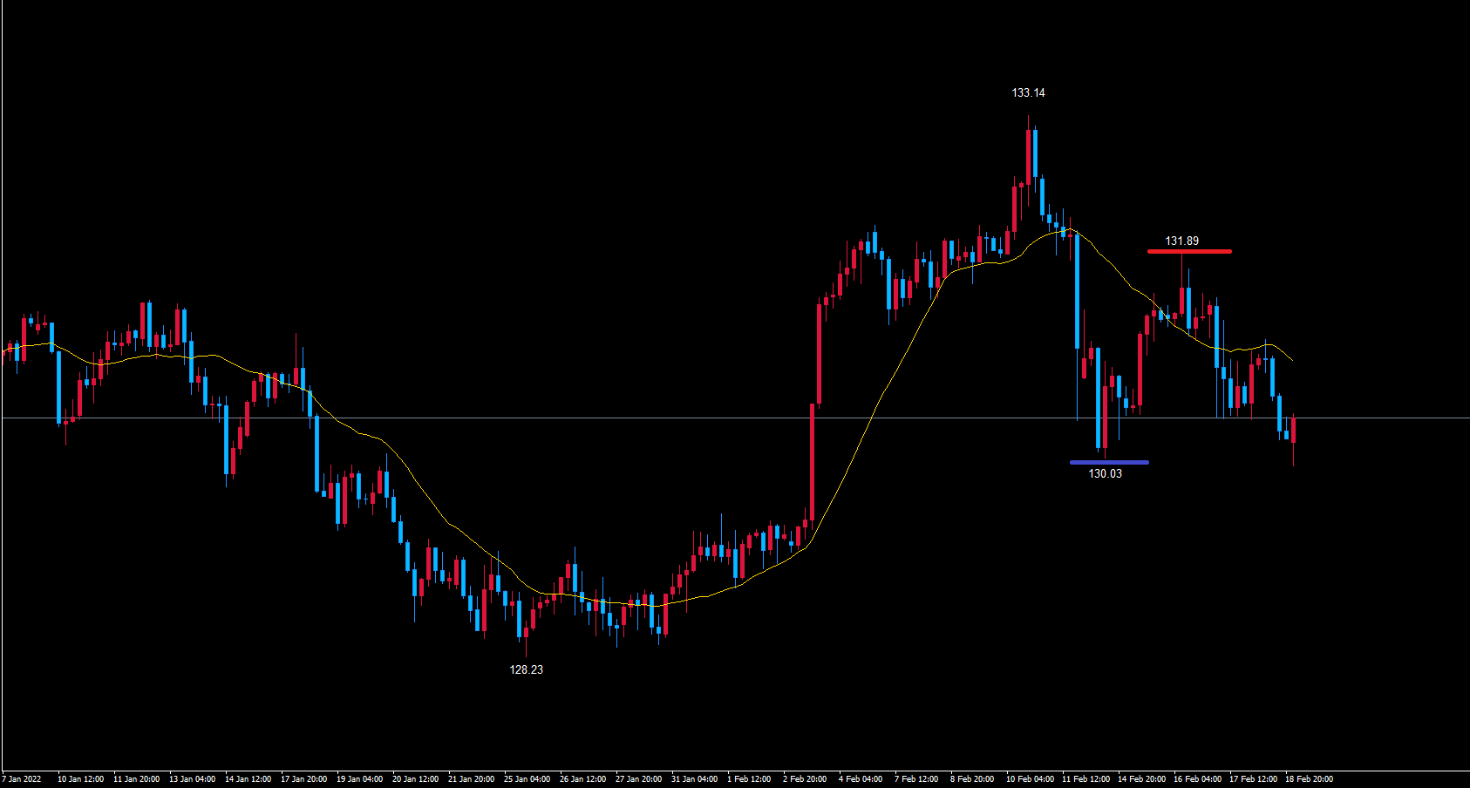
Task: Select the blue support line
Action: pos(1109,462)
